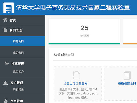
Task: Click the 待签署 label under the count
Action: 84,36
